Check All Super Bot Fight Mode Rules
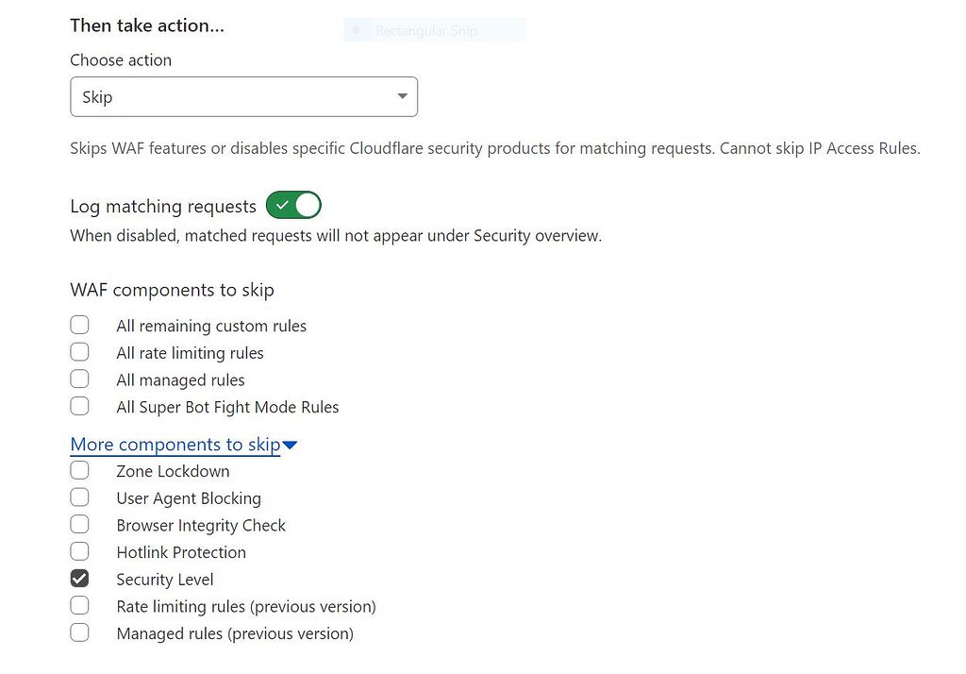The width and height of the screenshot is (966, 674). 80,406
